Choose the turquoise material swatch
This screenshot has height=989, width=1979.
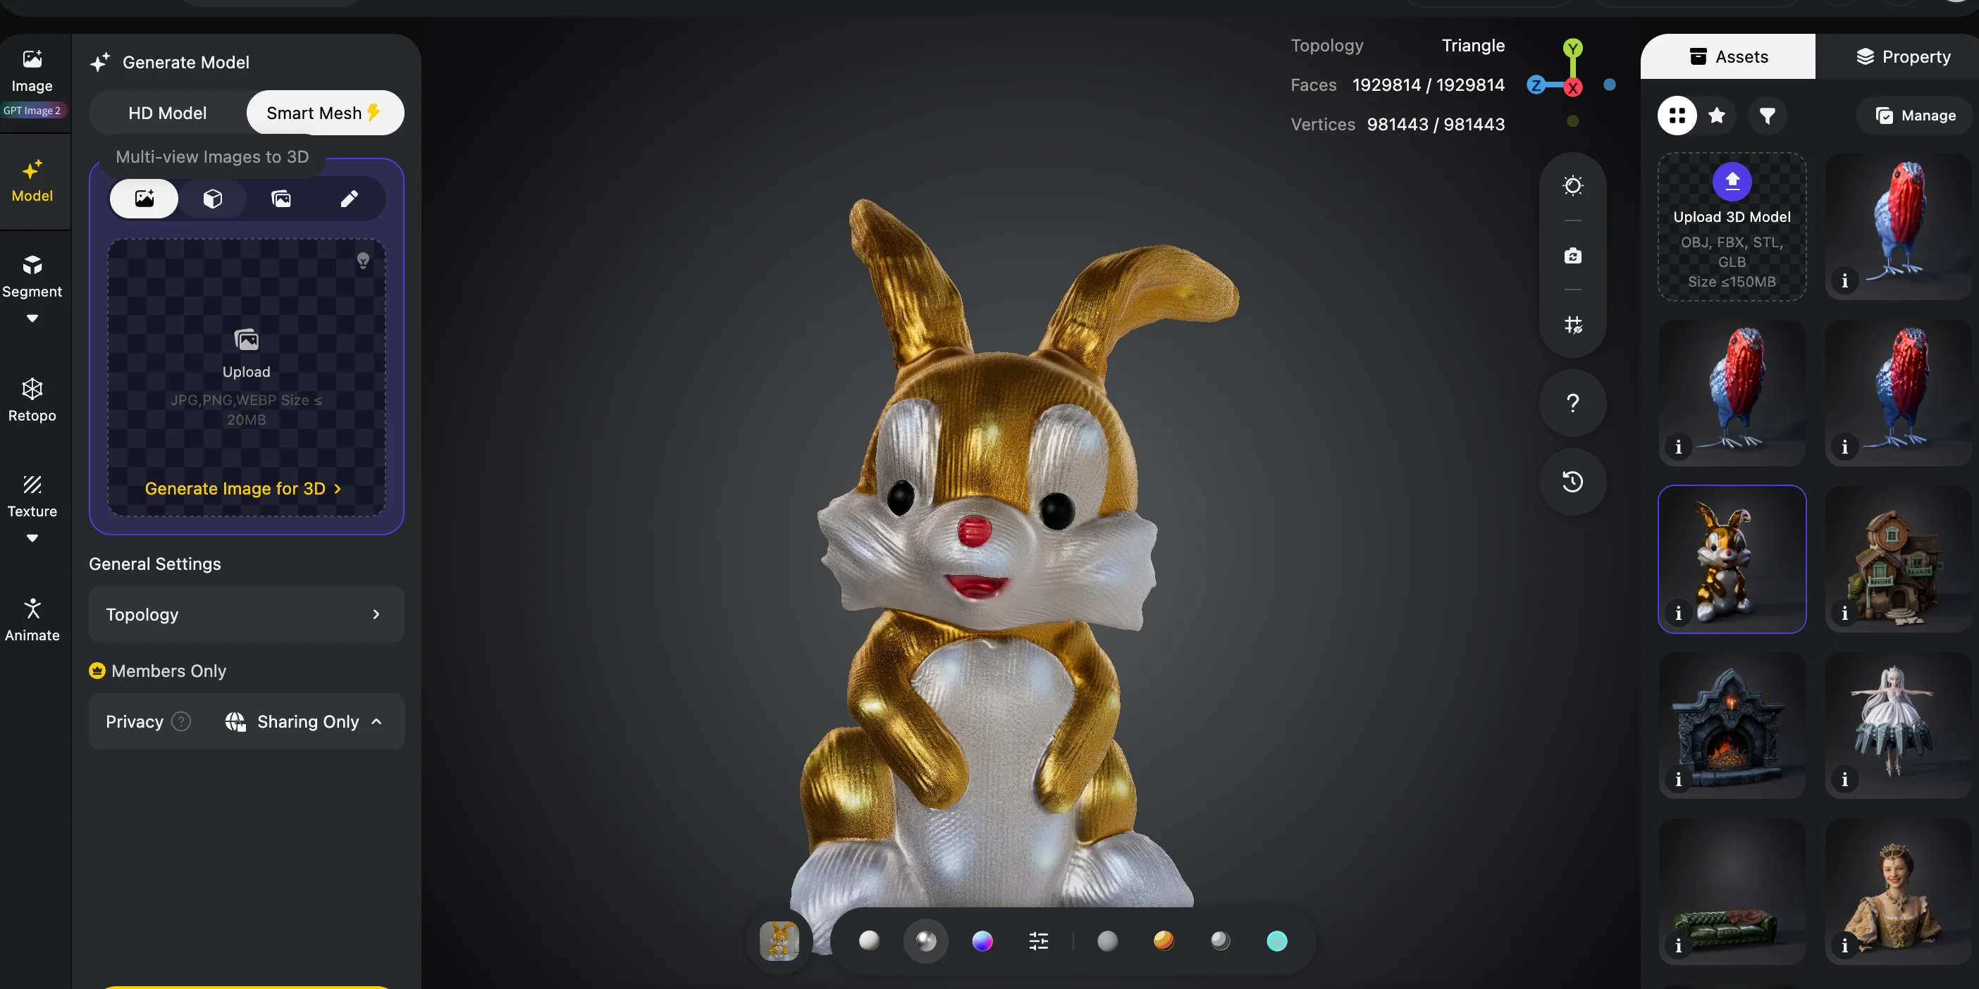coord(1276,940)
